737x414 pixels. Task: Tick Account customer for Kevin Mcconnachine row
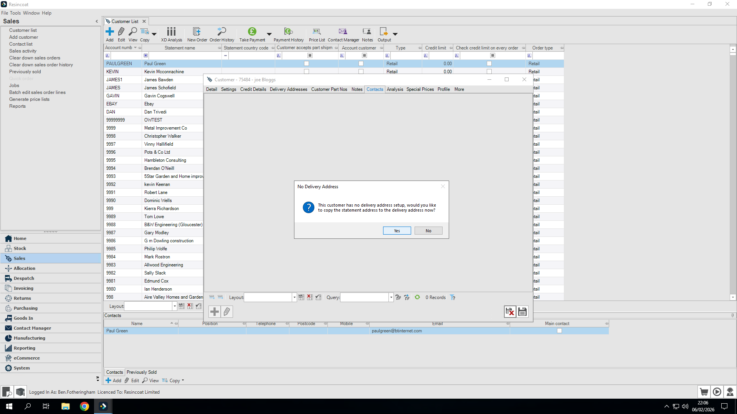tap(361, 71)
